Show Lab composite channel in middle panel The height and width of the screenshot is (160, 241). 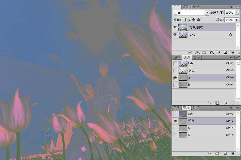[x=175, y=63]
